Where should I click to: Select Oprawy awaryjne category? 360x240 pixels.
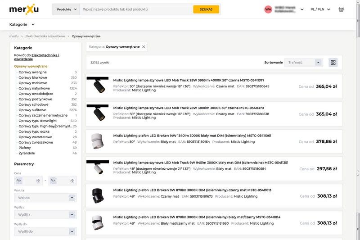(x=32, y=72)
